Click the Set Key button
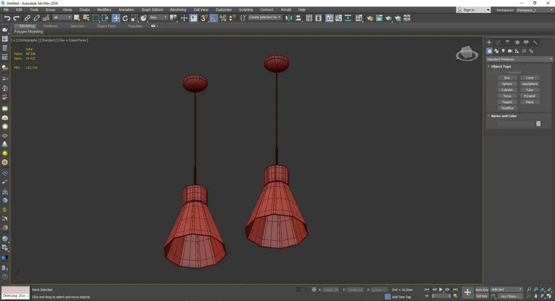The image size is (555, 301). pyautogui.click(x=481, y=296)
